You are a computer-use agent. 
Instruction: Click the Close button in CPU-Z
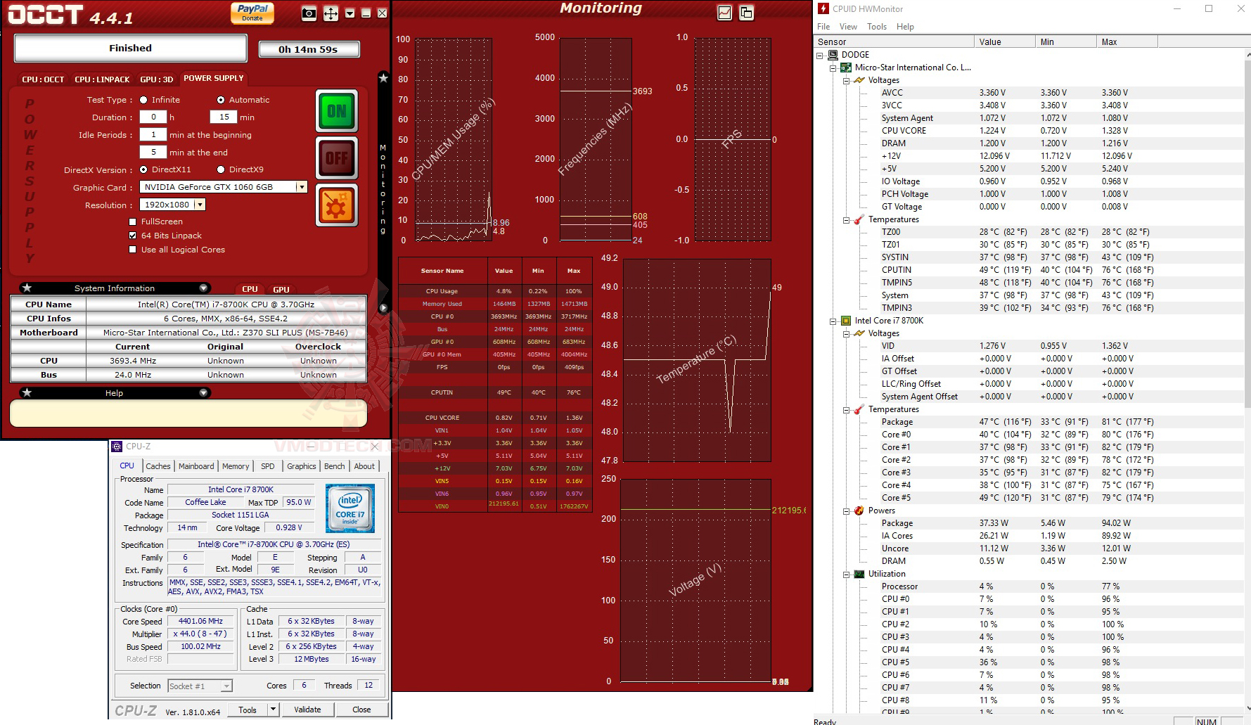point(361,710)
